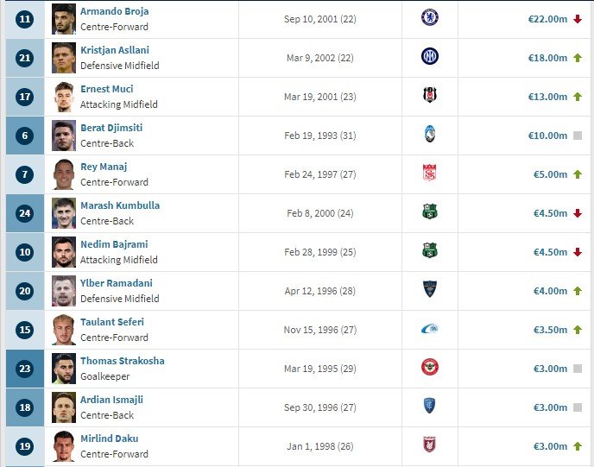The height and width of the screenshot is (467, 594).
Task: Click Armando Broja's €22.00m market value
Action: (548, 19)
